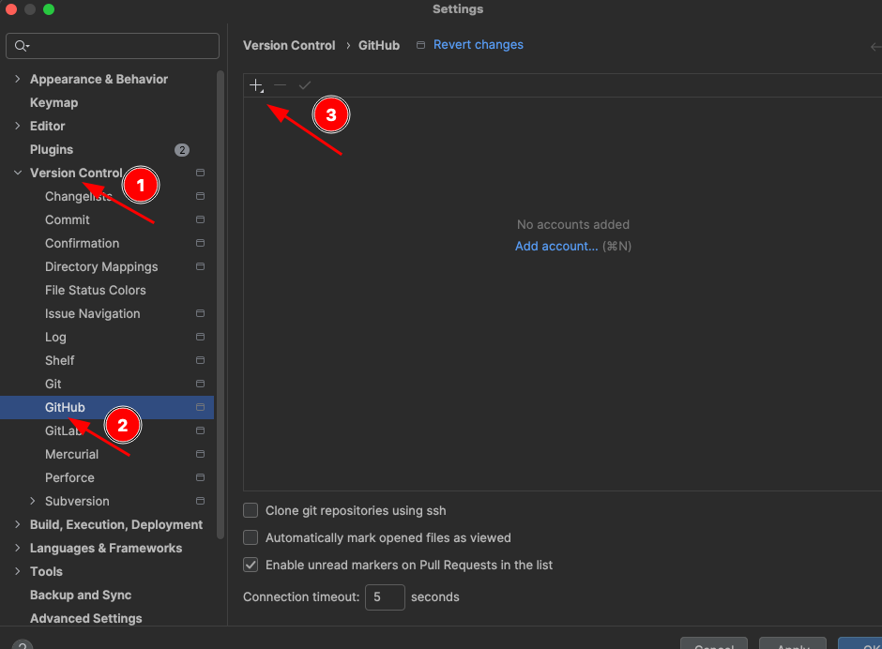Click the icon next to Revert changes

(420, 45)
